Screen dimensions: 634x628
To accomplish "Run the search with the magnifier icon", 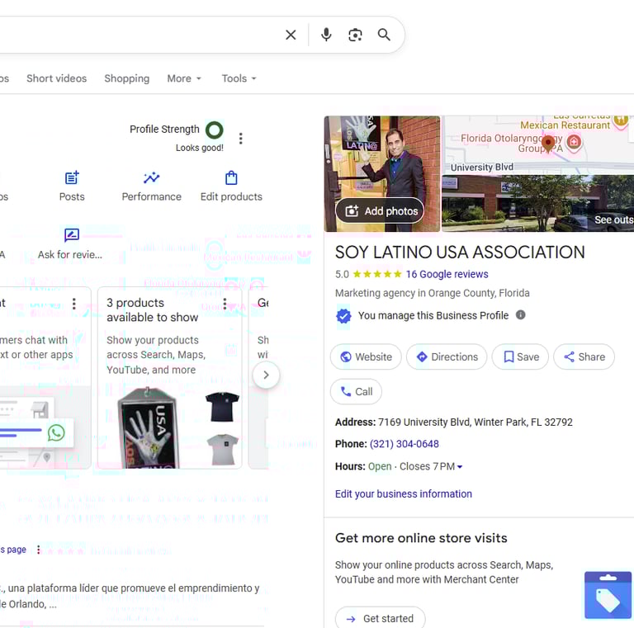I will coord(384,35).
